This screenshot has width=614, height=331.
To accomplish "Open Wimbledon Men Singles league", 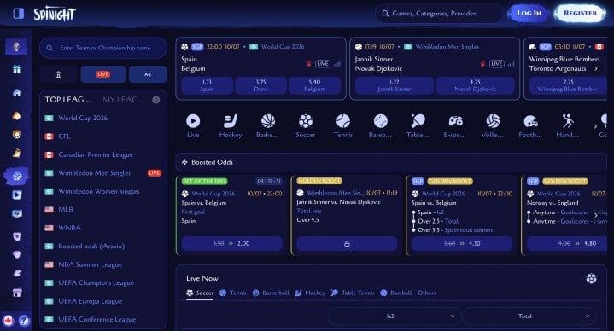I will tap(103, 173).
